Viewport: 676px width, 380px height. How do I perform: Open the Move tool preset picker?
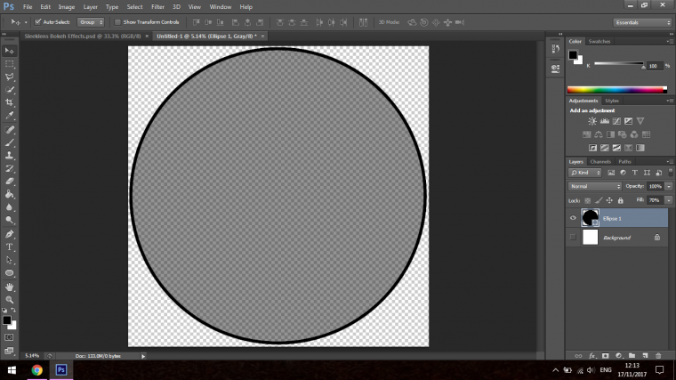[x=26, y=22]
